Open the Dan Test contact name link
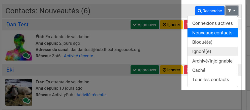 point(17,24)
